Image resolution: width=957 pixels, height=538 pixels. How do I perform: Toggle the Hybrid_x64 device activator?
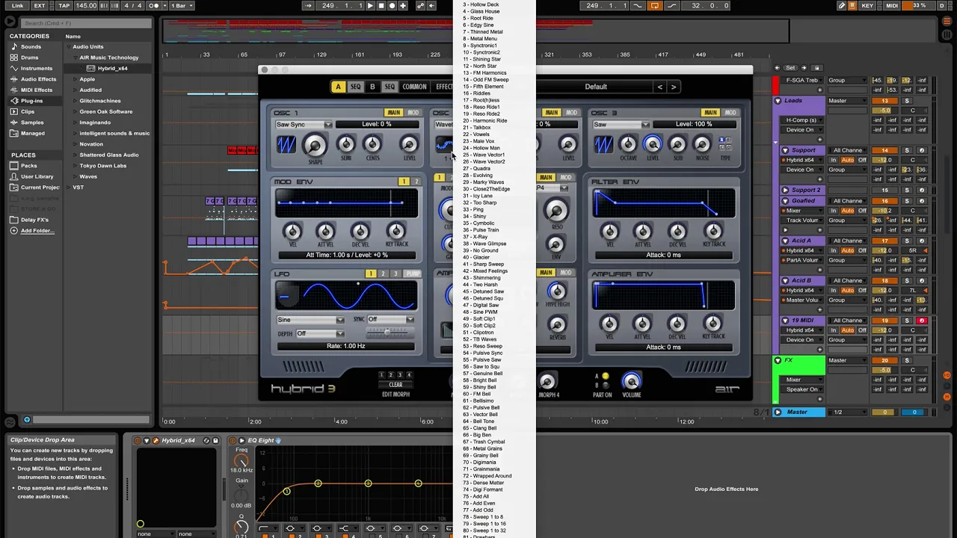click(x=137, y=440)
